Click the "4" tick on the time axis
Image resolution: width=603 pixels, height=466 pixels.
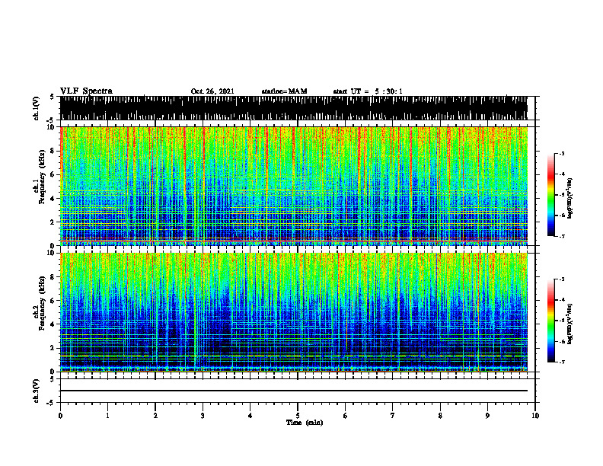point(250,416)
